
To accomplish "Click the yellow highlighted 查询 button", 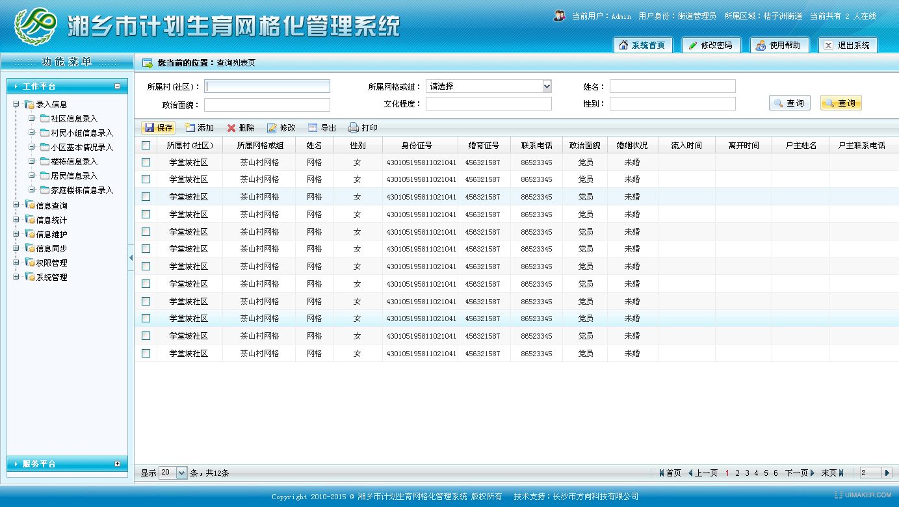I will point(841,103).
